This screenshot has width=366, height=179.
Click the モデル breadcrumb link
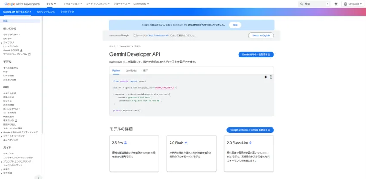[137, 47]
